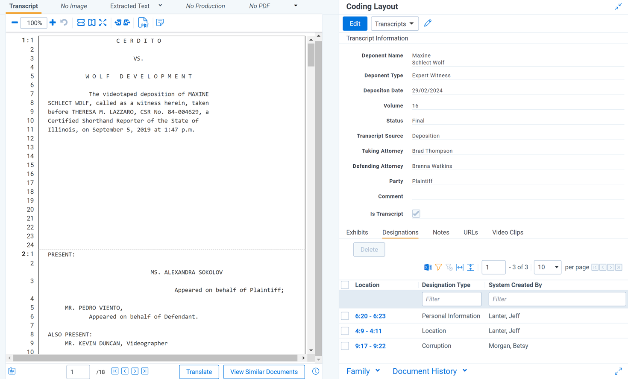
Task: Click the Designation Type filter field
Action: click(452, 299)
